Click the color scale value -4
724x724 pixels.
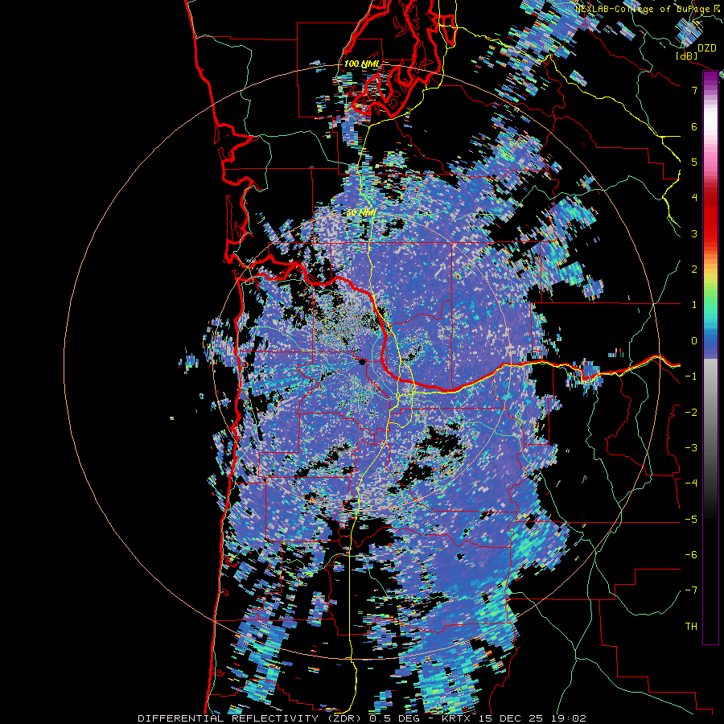[691, 483]
